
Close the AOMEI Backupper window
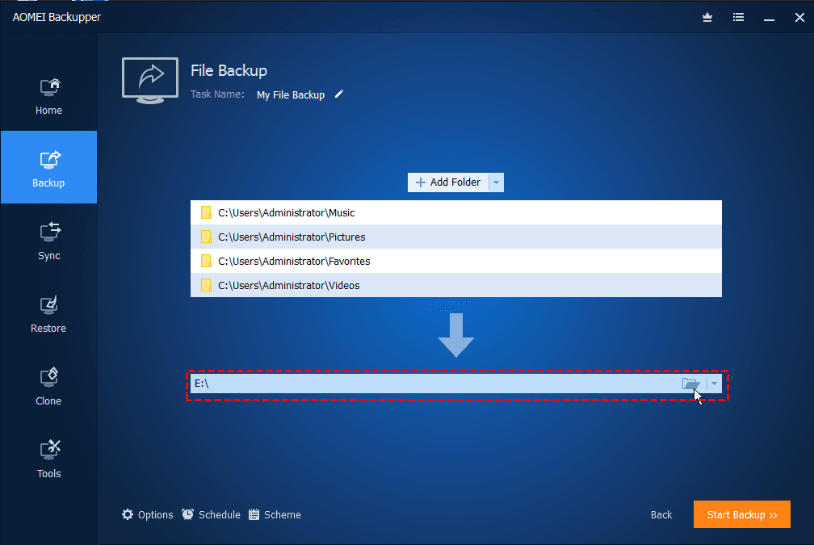[x=799, y=18]
